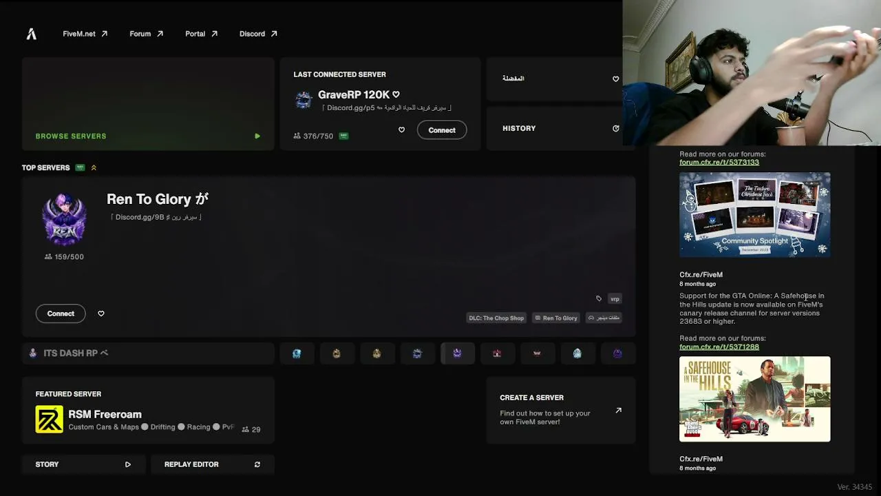Viewport: 881px width, 496px height.
Task: Open the Replay Editor
Action: coord(213,464)
